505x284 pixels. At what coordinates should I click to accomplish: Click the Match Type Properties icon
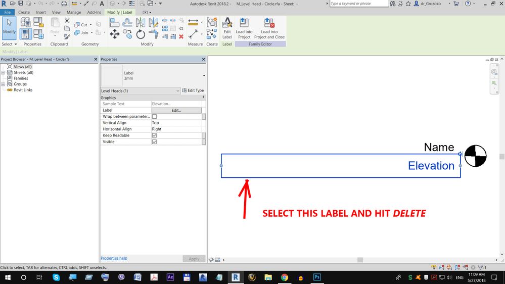pyautogui.click(x=67, y=36)
